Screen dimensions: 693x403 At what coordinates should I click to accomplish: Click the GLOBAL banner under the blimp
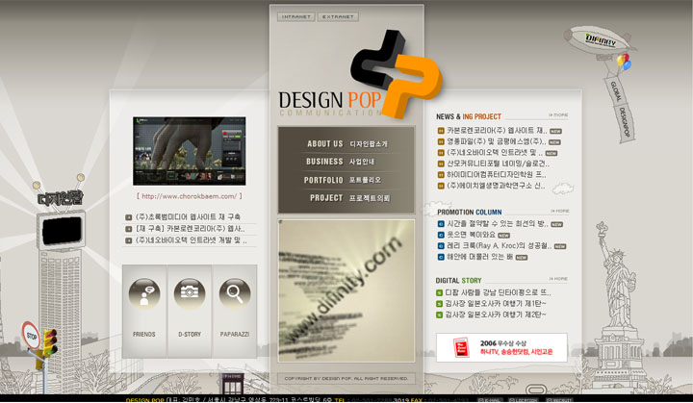click(x=616, y=91)
